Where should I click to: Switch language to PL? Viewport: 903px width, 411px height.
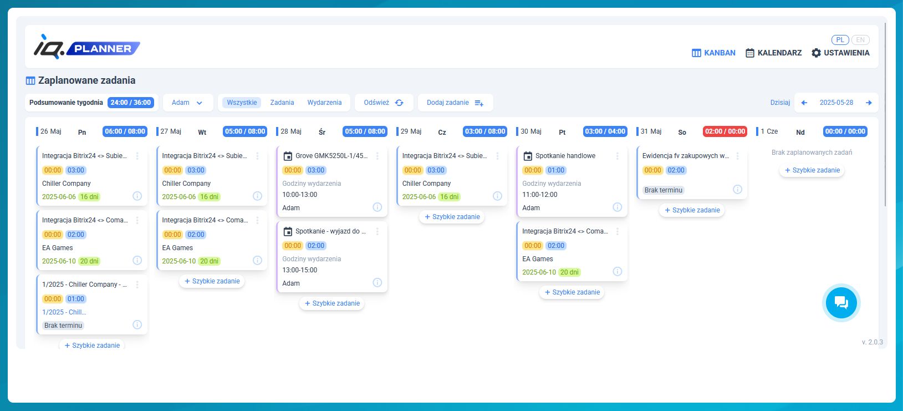[x=840, y=40]
